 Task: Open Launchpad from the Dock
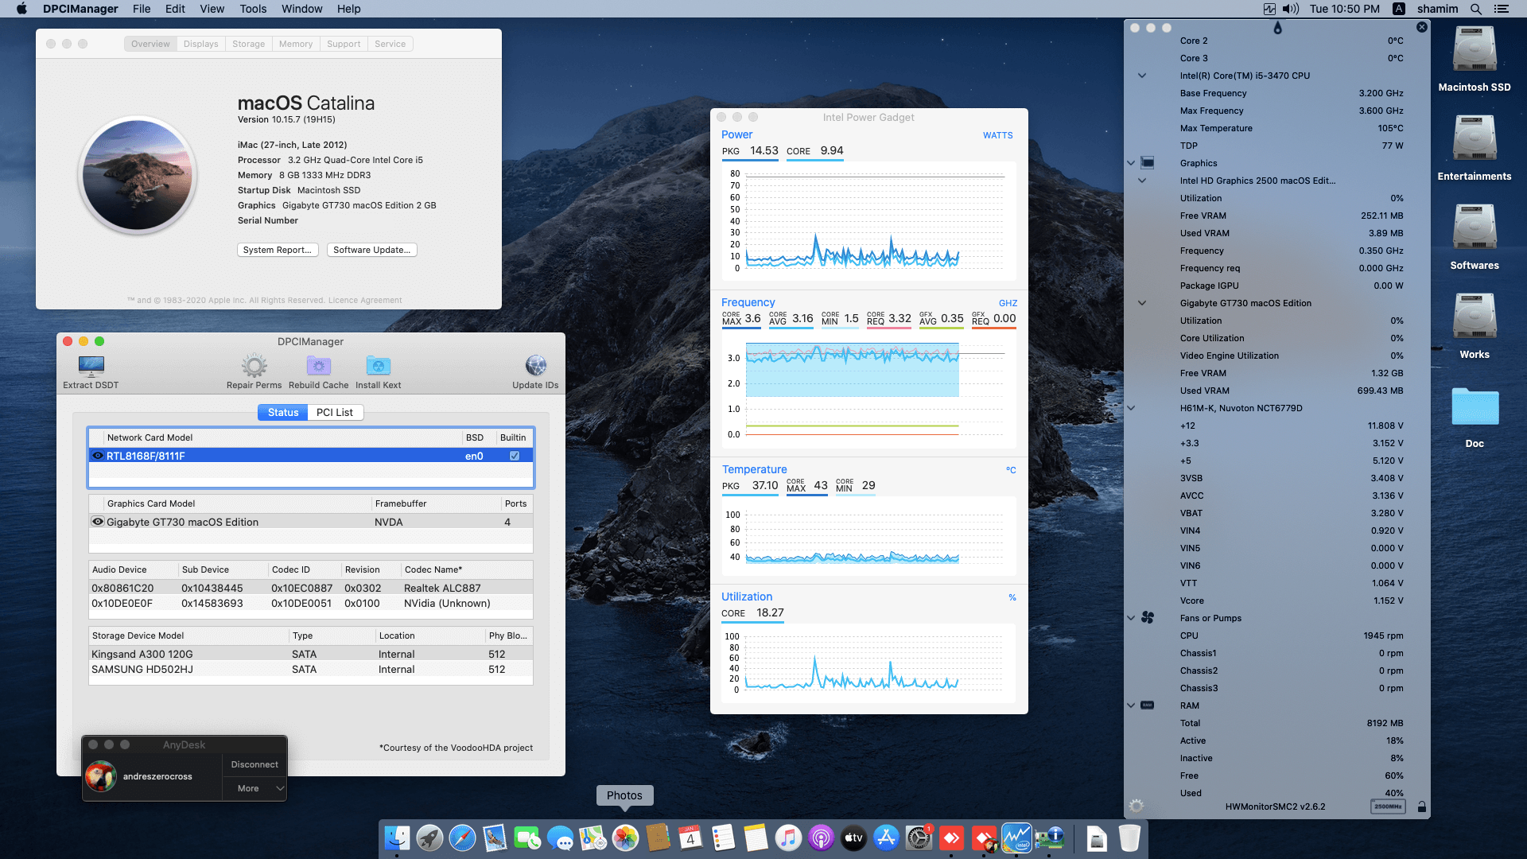[x=429, y=838]
